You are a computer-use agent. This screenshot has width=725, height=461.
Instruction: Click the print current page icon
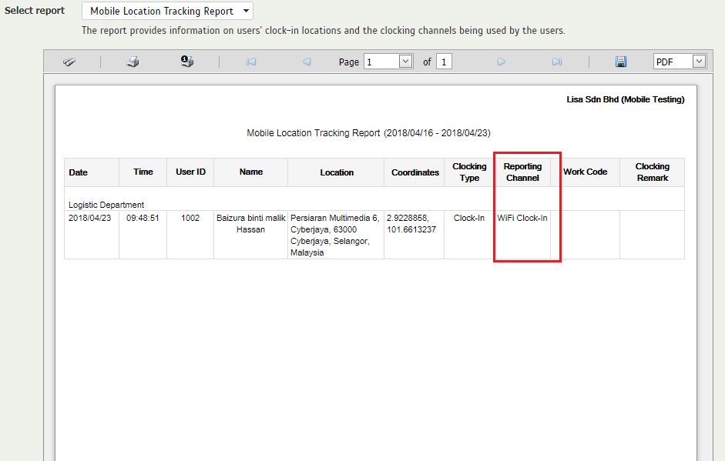[x=186, y=61]
